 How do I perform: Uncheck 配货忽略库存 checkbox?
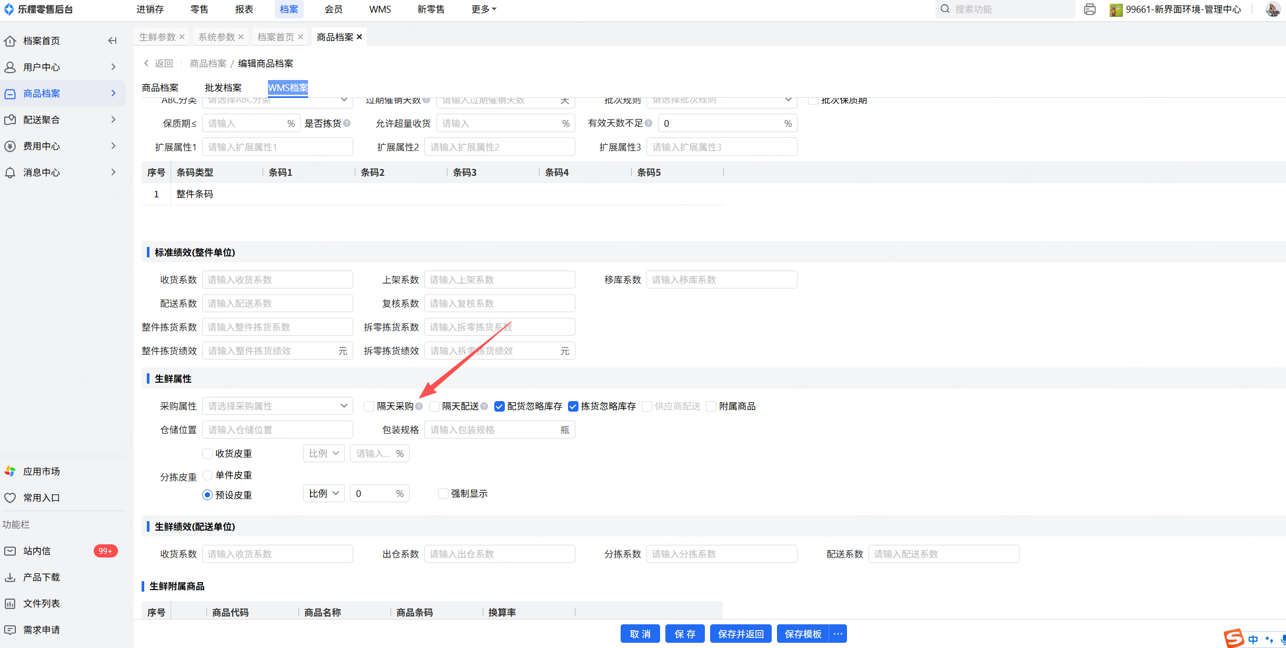500,406
